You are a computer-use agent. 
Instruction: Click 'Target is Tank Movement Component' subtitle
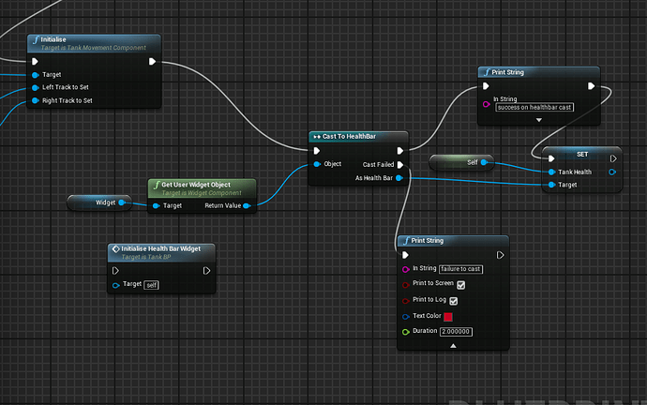pos(93,48)
